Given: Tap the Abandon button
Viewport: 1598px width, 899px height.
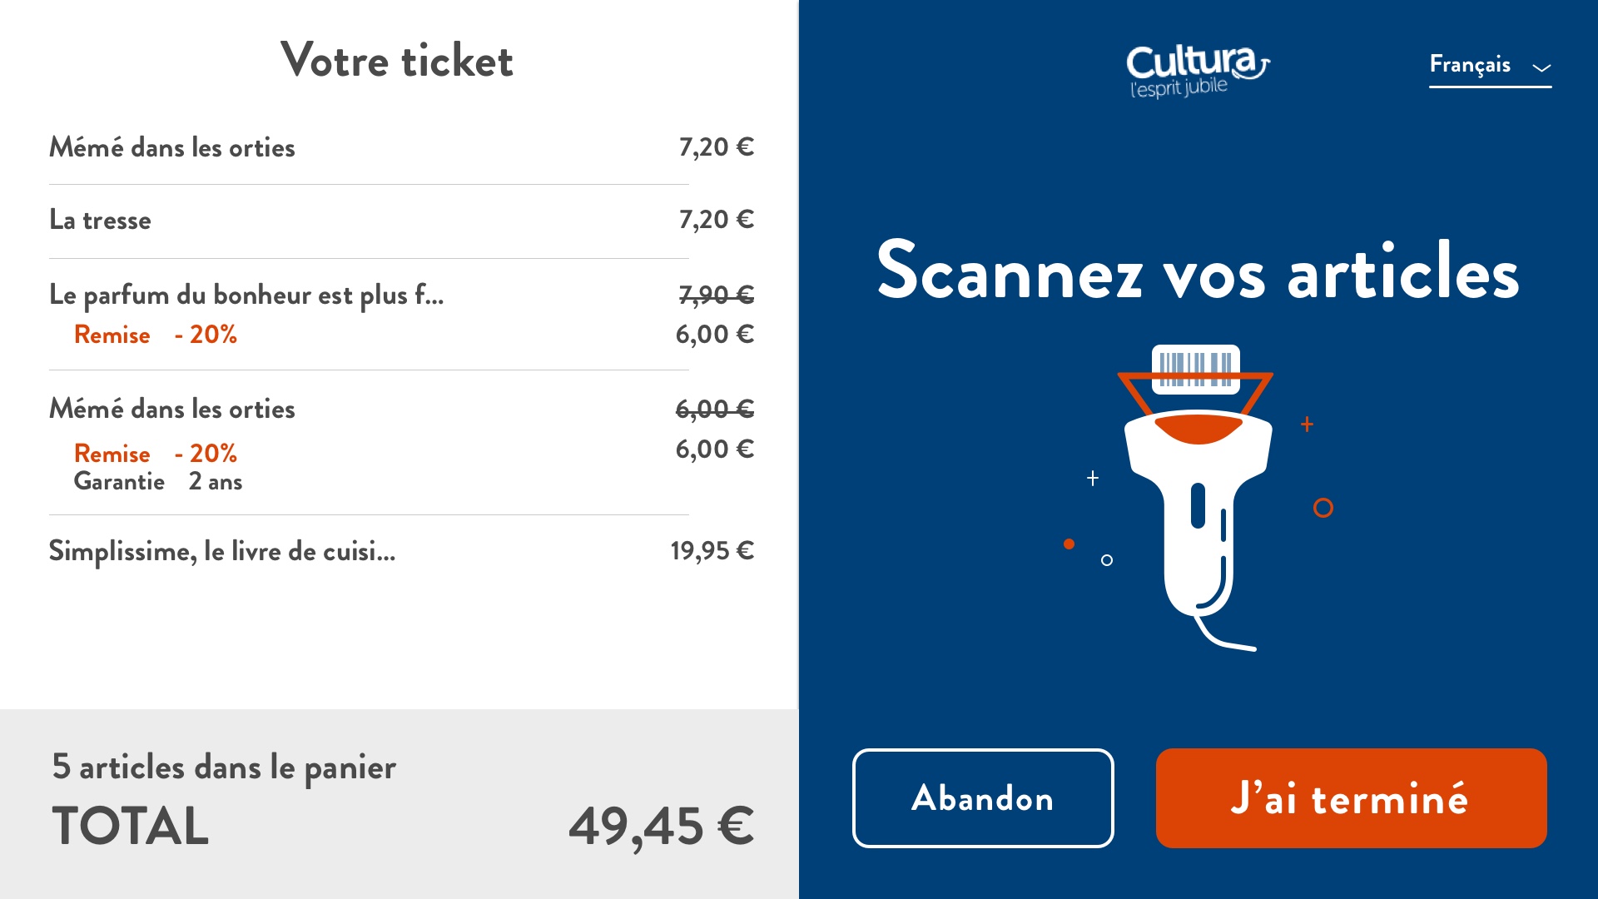Looking at the screenshot, I should 983,798.
